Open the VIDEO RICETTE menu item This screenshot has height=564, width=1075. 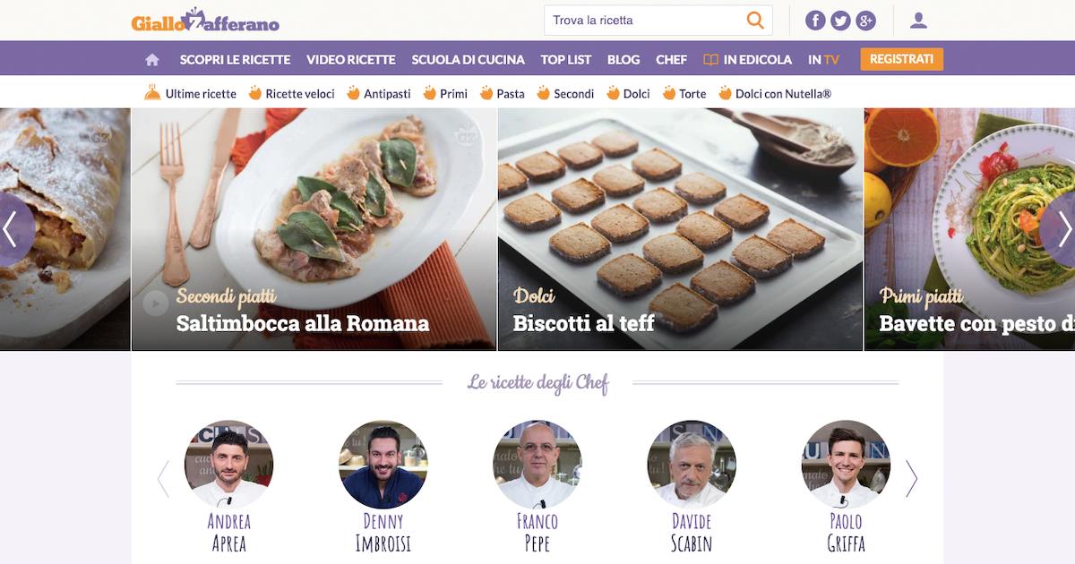(351, 60)
